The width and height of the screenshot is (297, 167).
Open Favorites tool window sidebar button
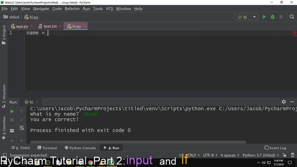coord(4,128)
